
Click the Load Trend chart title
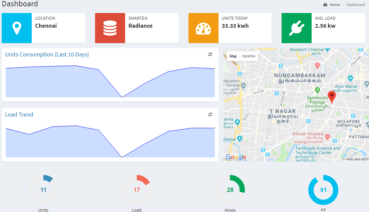coord(19,115)
